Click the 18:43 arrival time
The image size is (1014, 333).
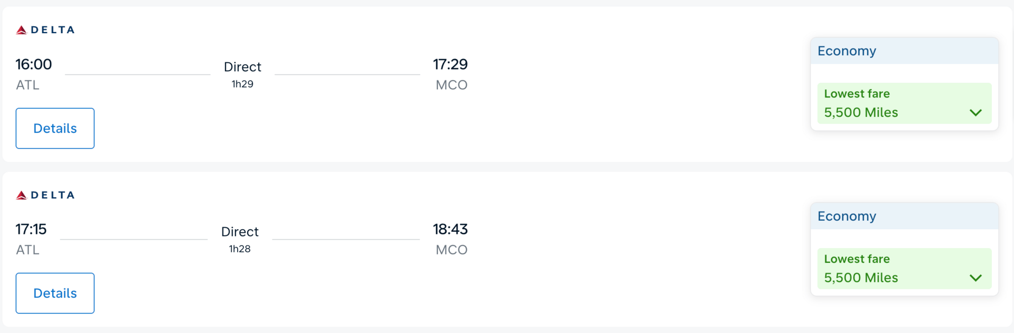[x=450, y=229]
